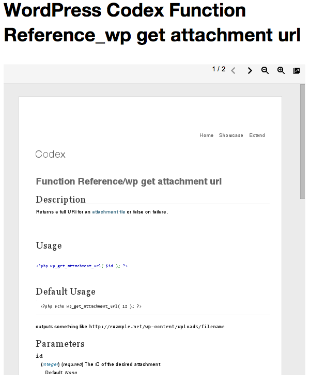Click the WordPress Codex Function Reference page title

pos(152,23)
